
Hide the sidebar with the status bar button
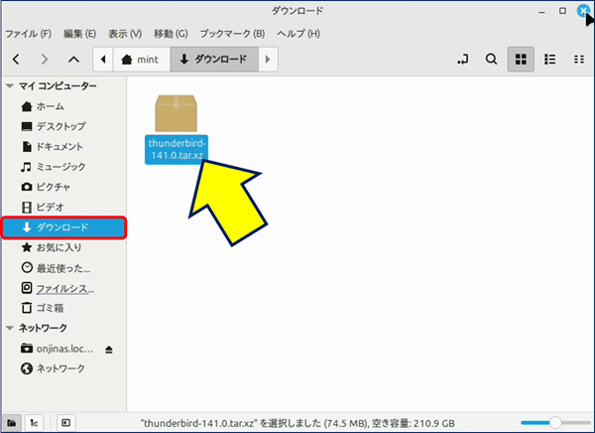tap(66, 423)
